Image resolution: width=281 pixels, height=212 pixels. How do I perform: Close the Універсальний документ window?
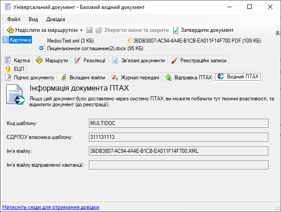tap(270, 7)
